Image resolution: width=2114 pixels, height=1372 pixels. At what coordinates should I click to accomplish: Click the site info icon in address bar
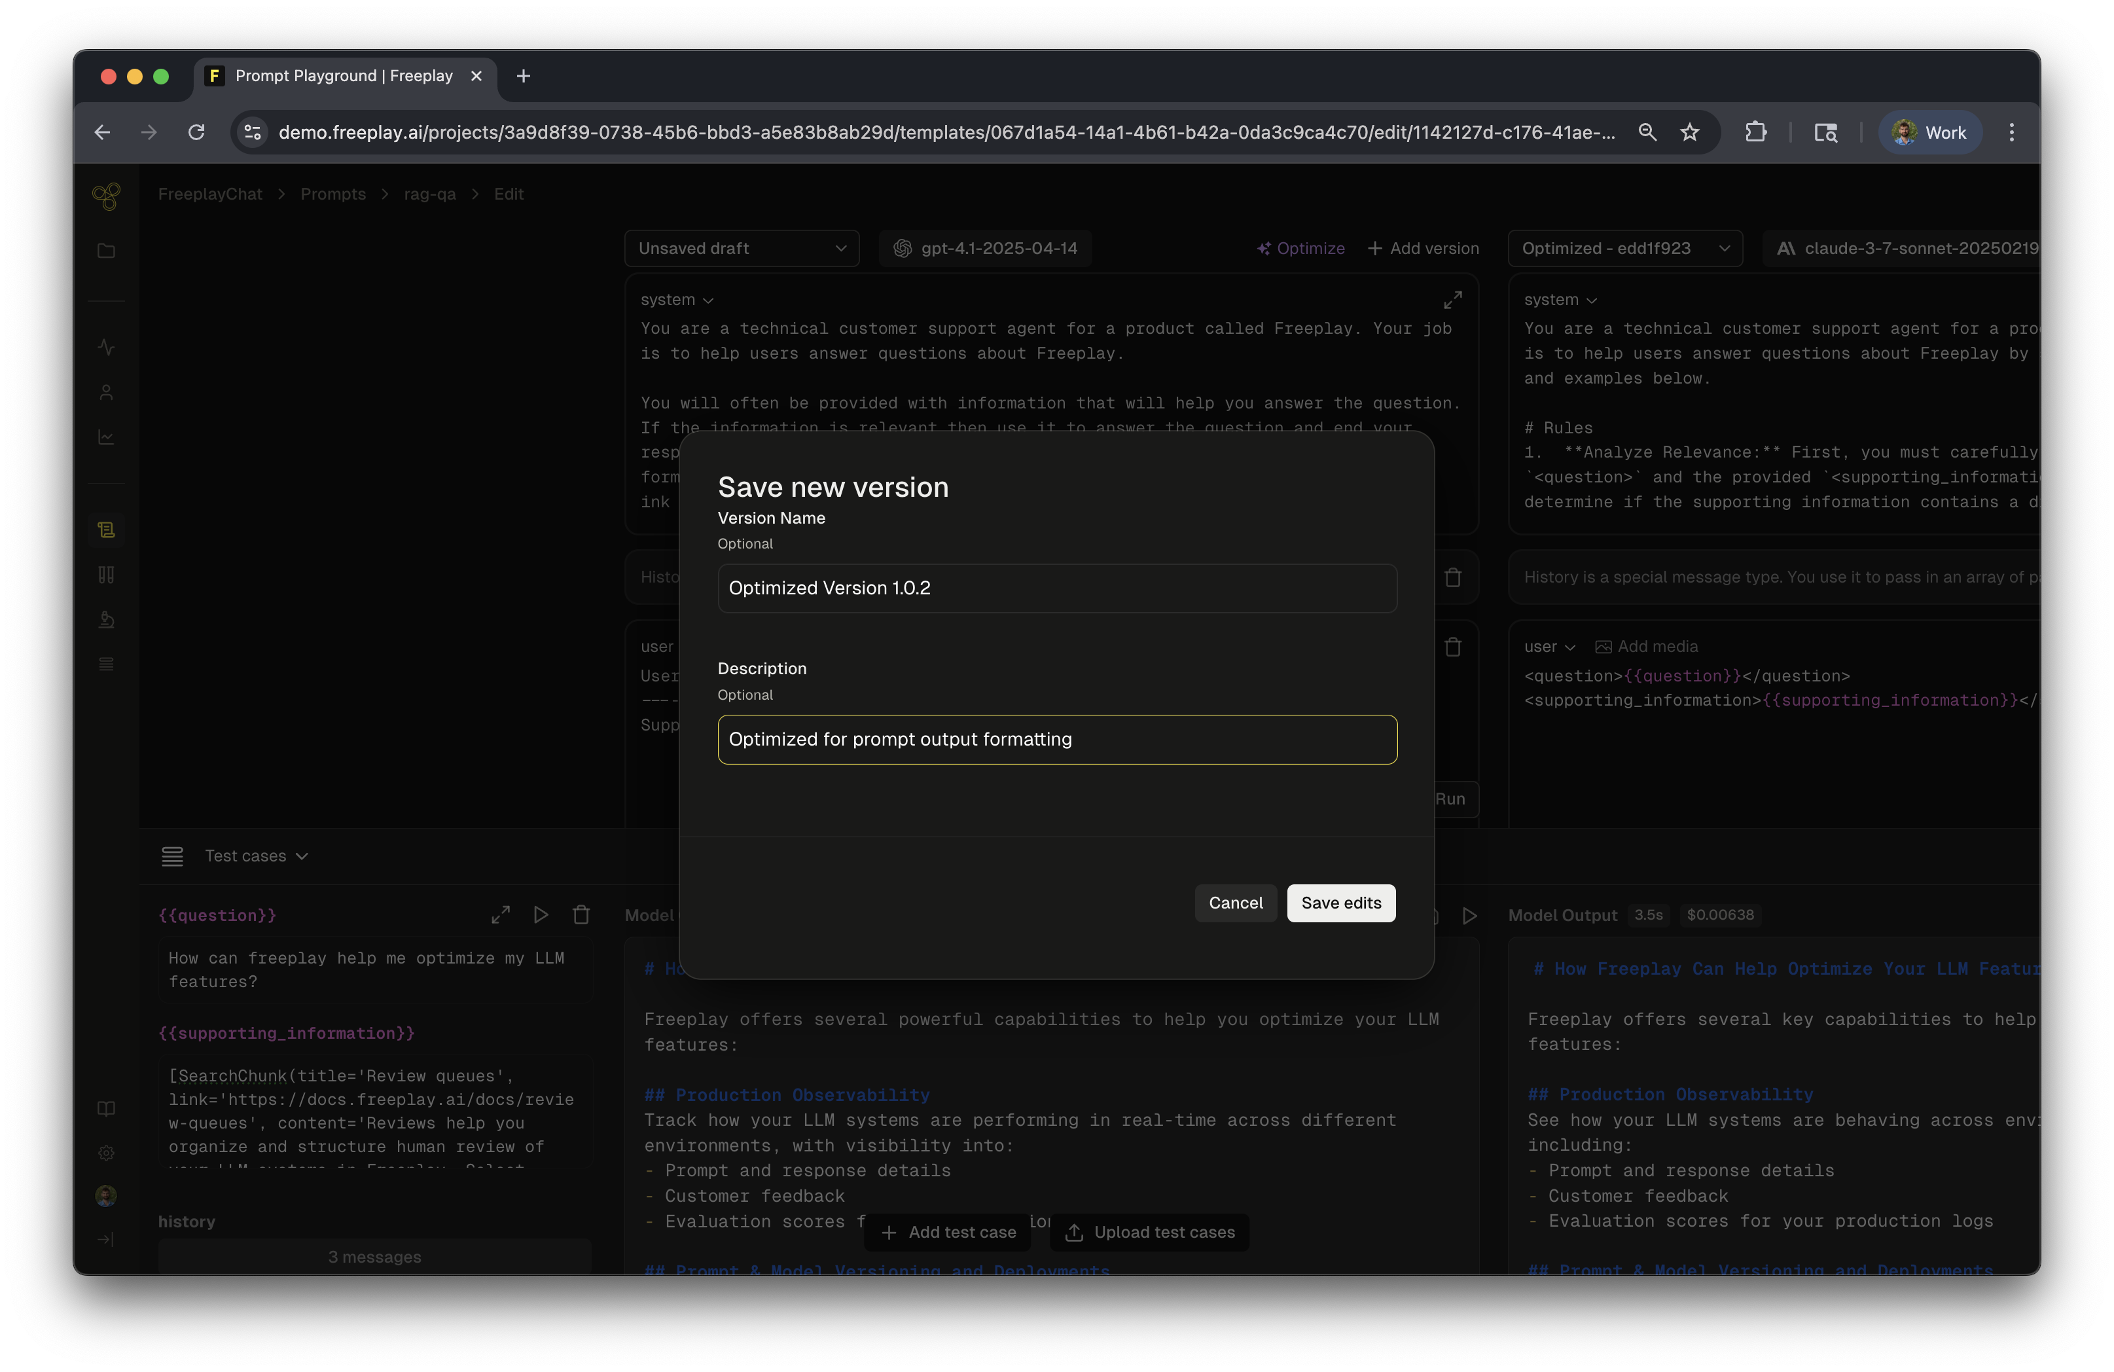pos(253,132)
